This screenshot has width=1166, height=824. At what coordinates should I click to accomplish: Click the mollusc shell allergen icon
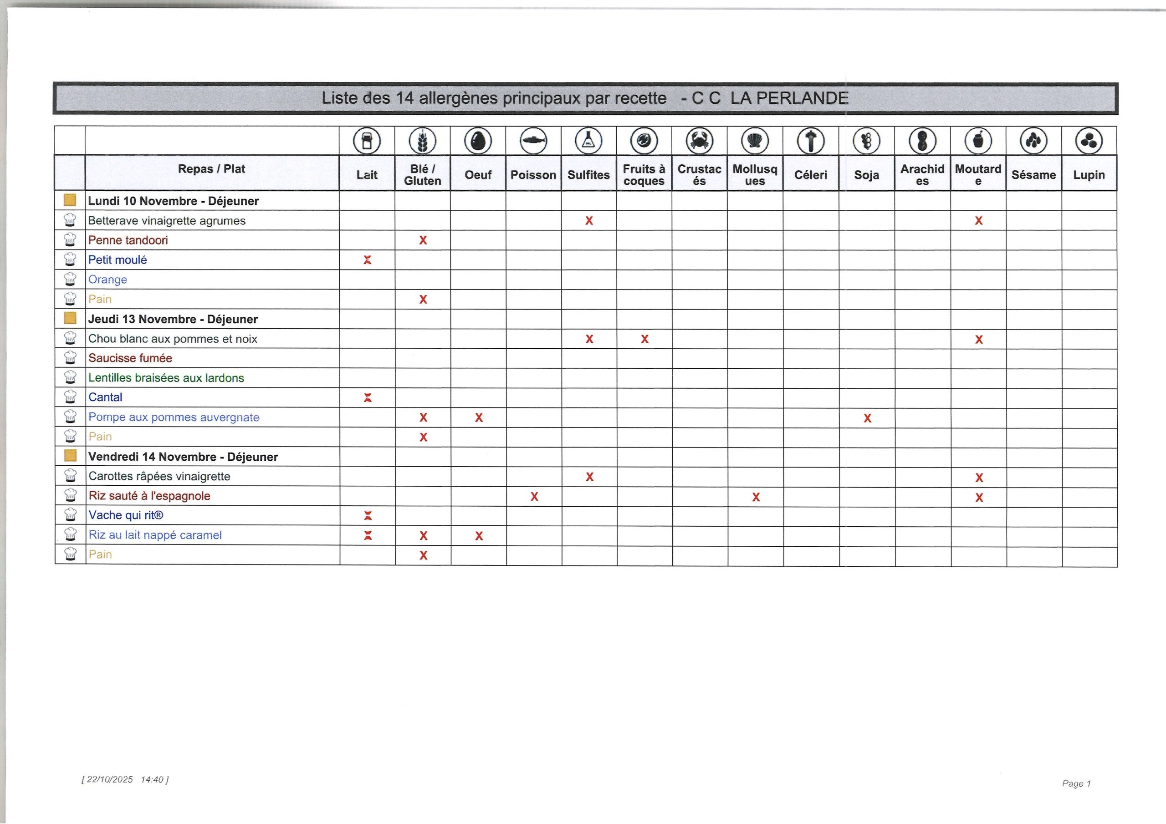pos(755,141)
